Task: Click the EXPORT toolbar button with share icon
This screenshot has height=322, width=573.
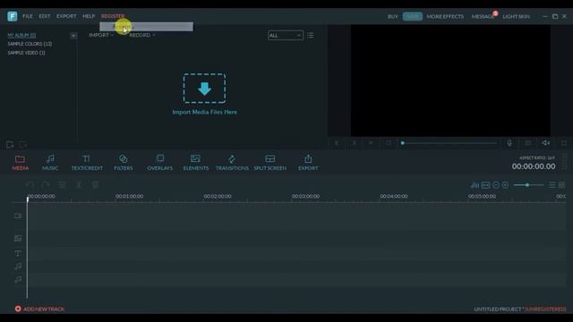Action: (x=308, y=163)
